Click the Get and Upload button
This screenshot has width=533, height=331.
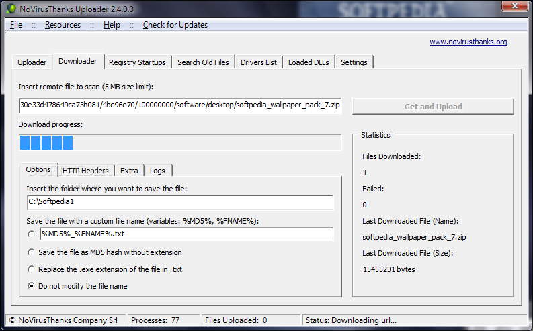[x=433, y=107]
